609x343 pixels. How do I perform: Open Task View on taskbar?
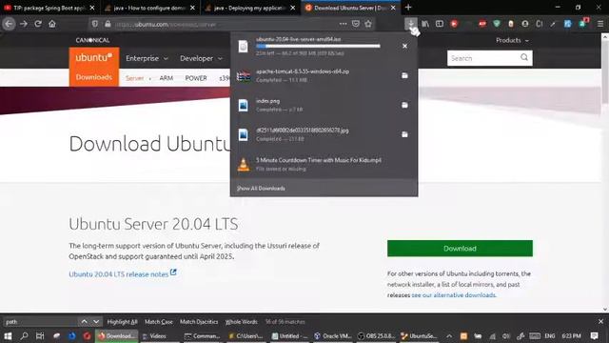click(x=40, y=336)
